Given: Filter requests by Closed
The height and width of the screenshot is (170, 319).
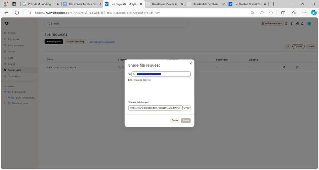Looking at the screenshot, I should (x=311, y=47).
